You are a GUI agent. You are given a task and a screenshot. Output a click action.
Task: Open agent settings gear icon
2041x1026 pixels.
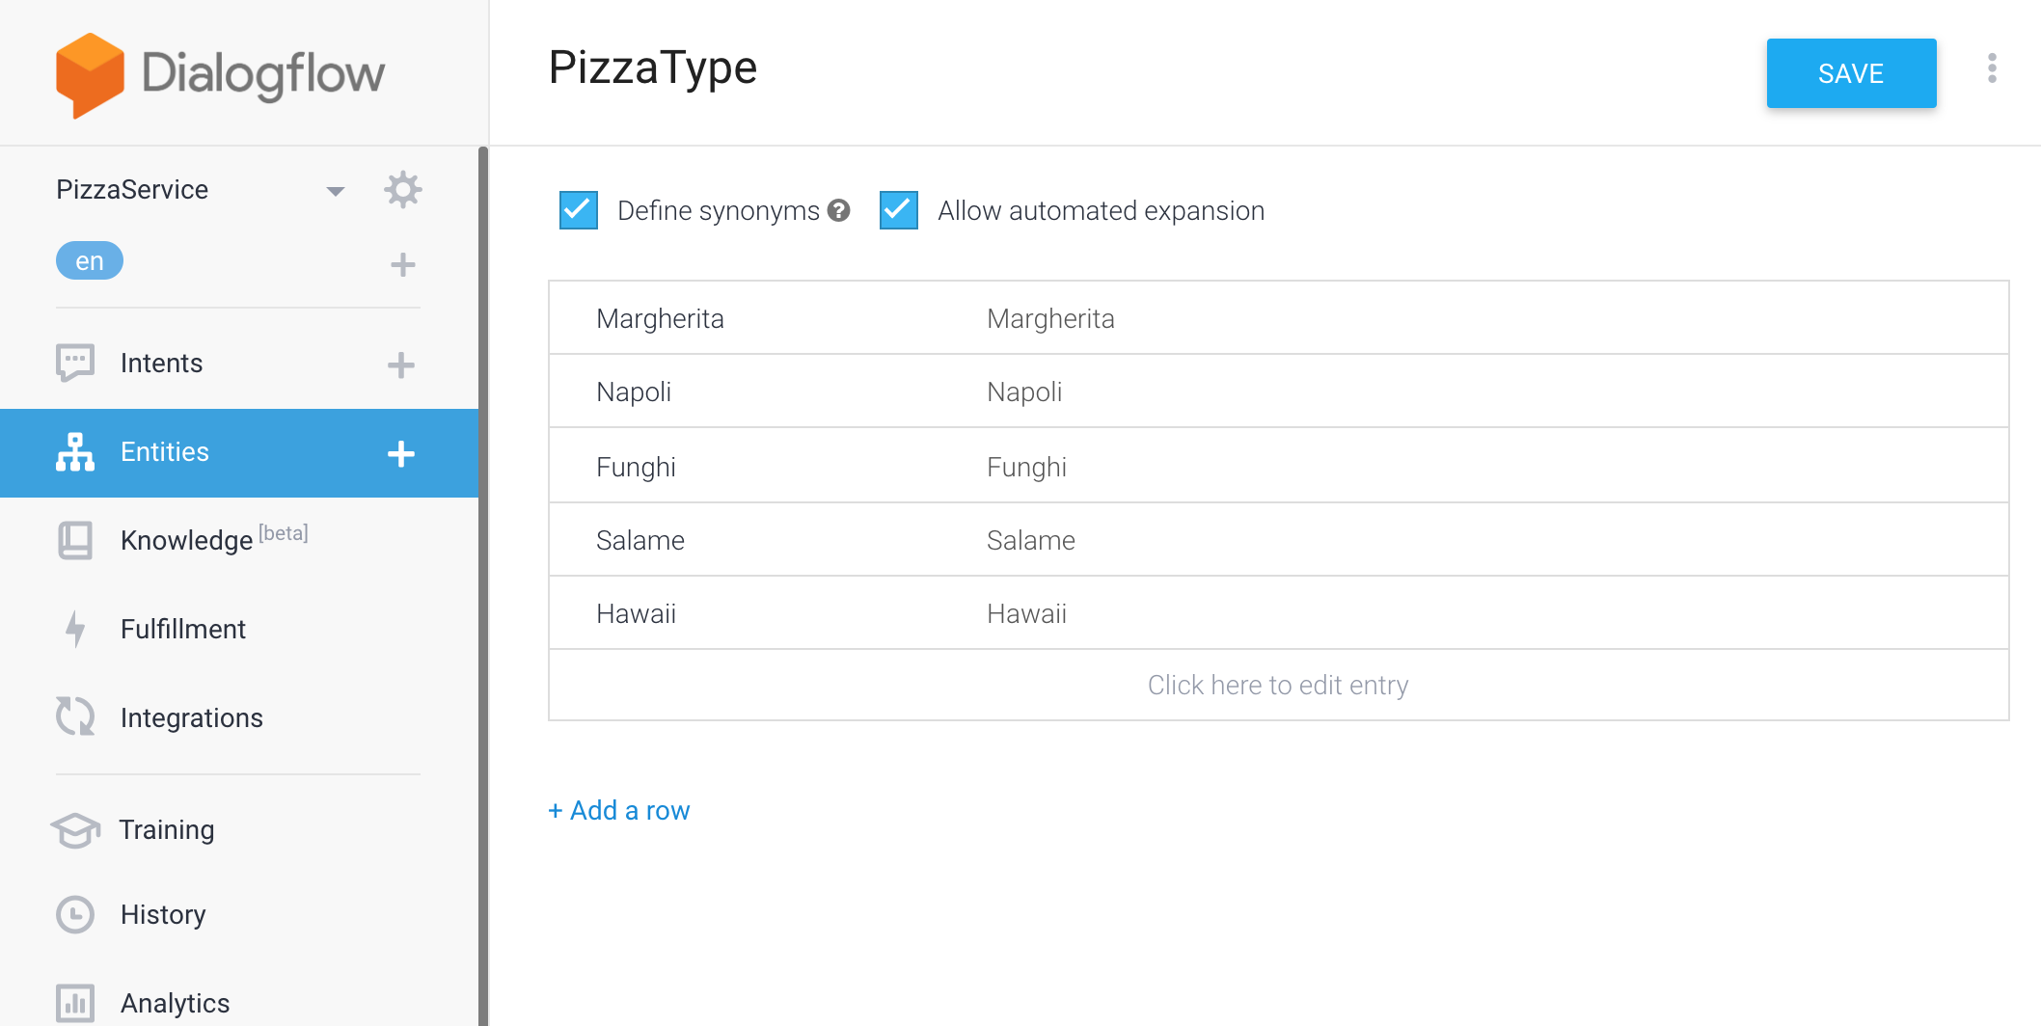403,190
